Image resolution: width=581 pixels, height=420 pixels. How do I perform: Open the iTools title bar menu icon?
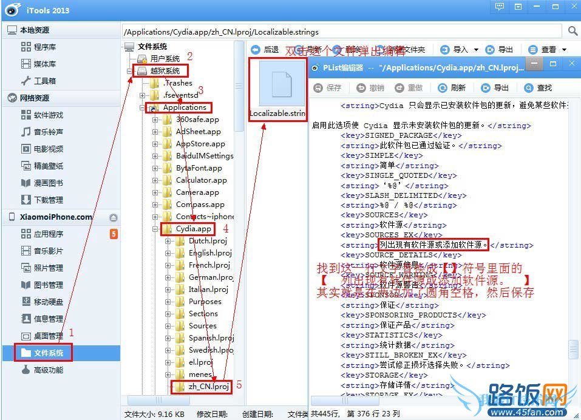coord(518,7)
